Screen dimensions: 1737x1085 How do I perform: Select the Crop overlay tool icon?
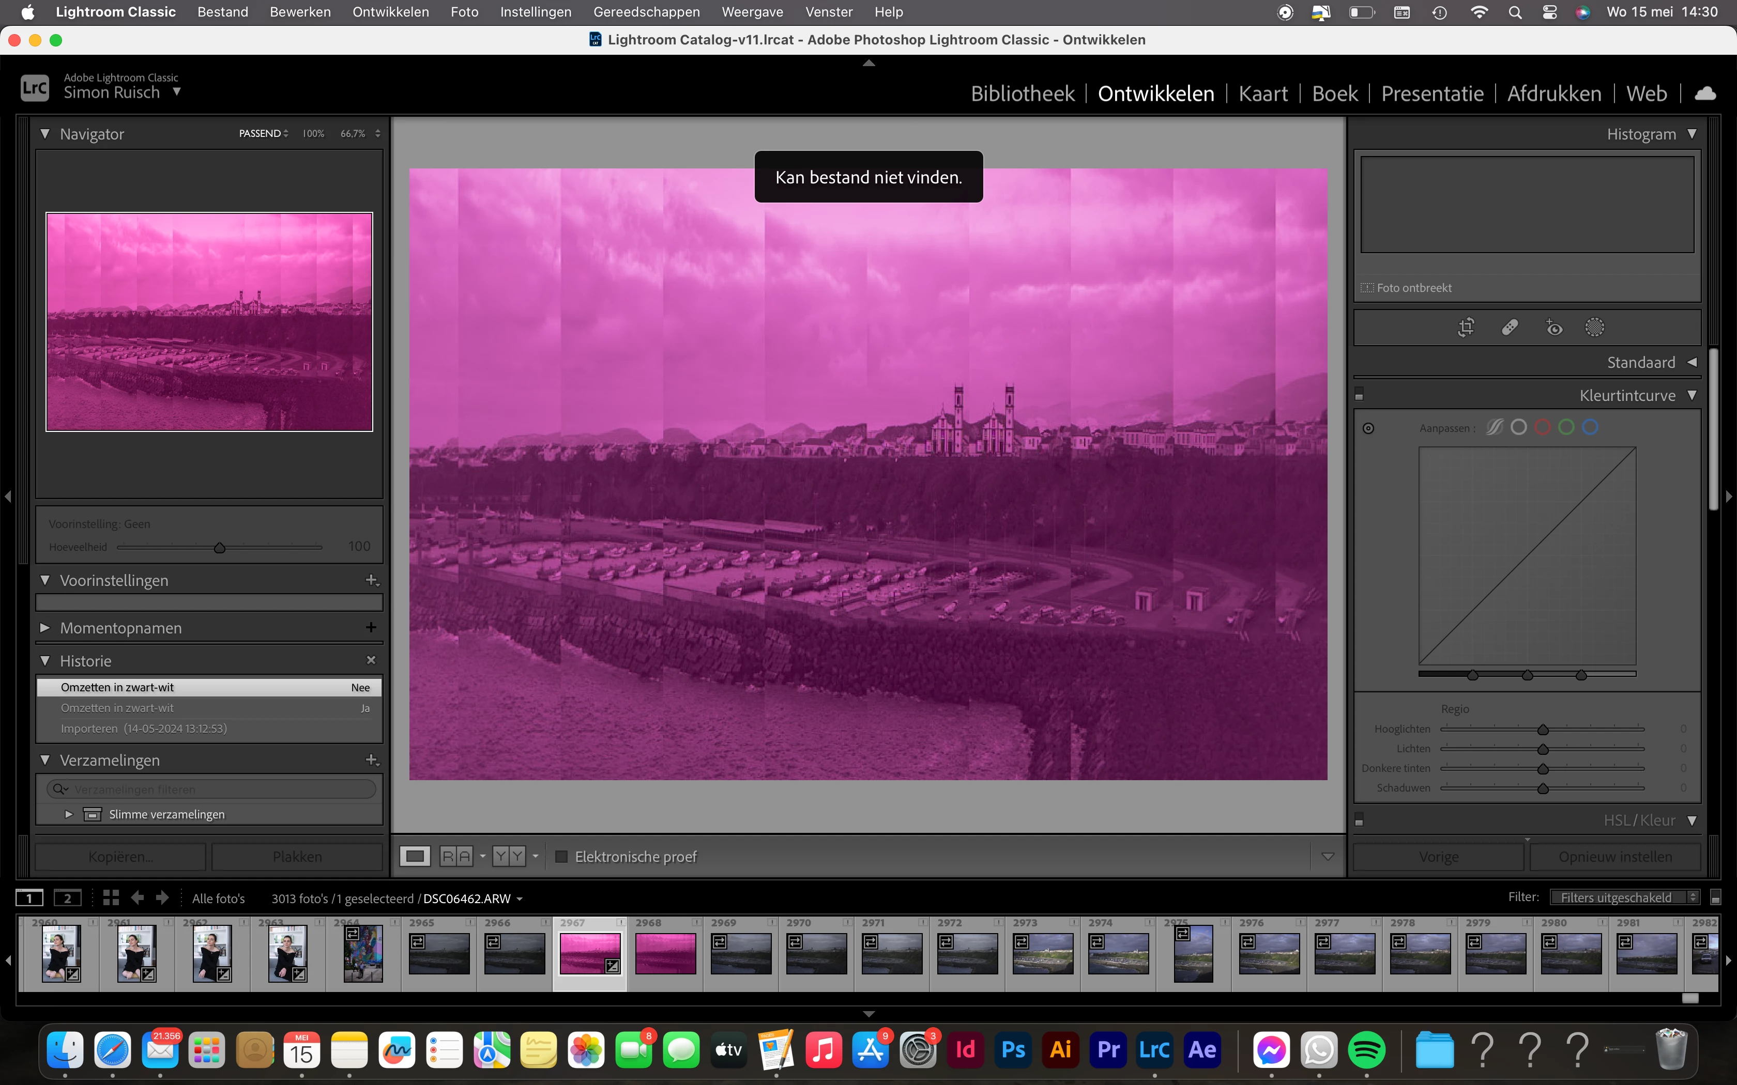(1466, 328)
